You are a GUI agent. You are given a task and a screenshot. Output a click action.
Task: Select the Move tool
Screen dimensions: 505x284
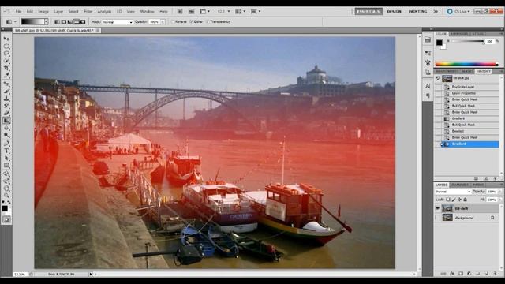tap(6, 39)
